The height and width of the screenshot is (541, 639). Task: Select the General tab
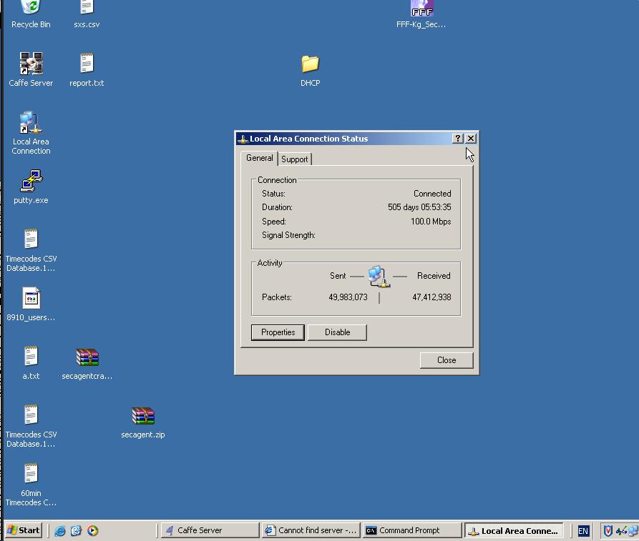click(259, 159)
